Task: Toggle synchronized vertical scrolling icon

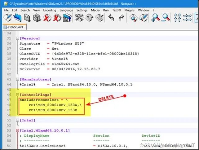Action: pyautogui.click(x=177, y=18)
